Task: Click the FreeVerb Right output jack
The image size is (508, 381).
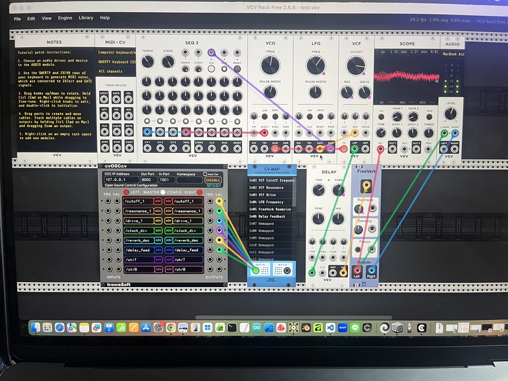Action: pos(371,270)
